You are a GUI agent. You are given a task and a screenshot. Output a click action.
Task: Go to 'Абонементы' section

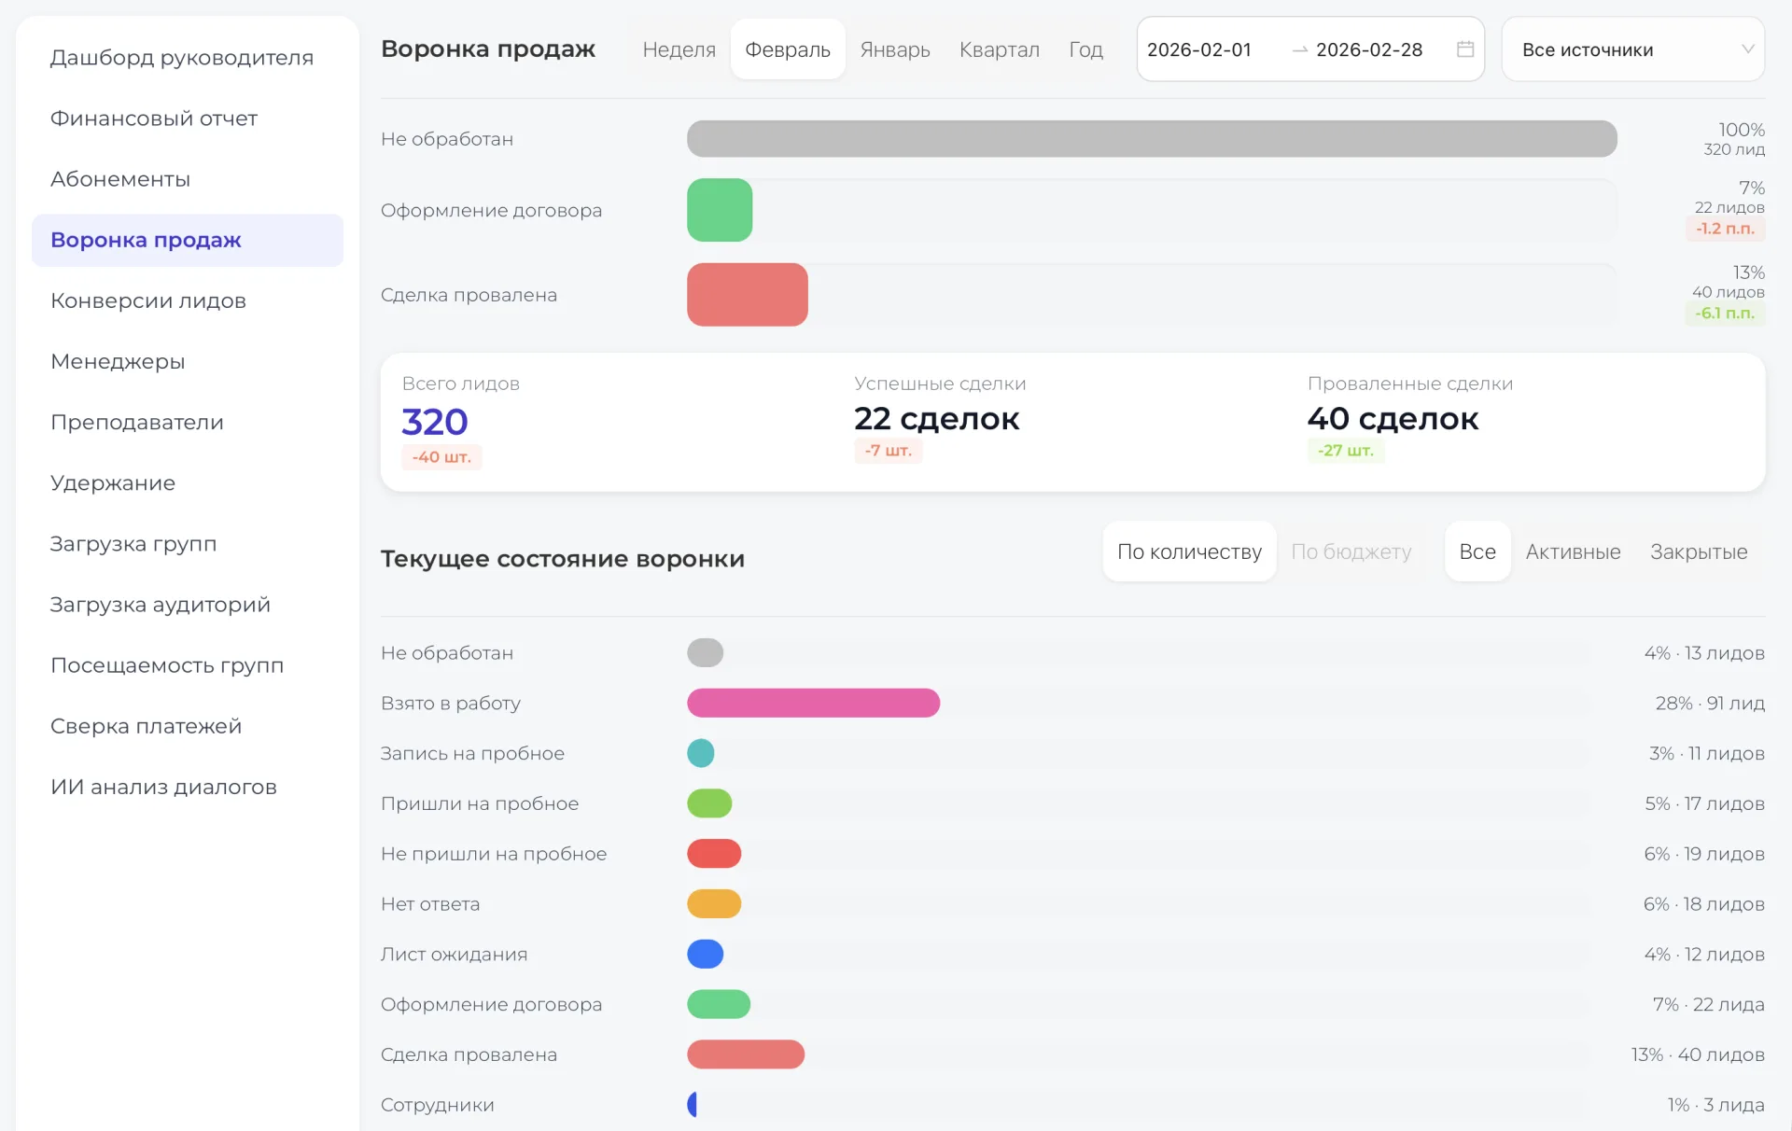click(x=188, y=179)
